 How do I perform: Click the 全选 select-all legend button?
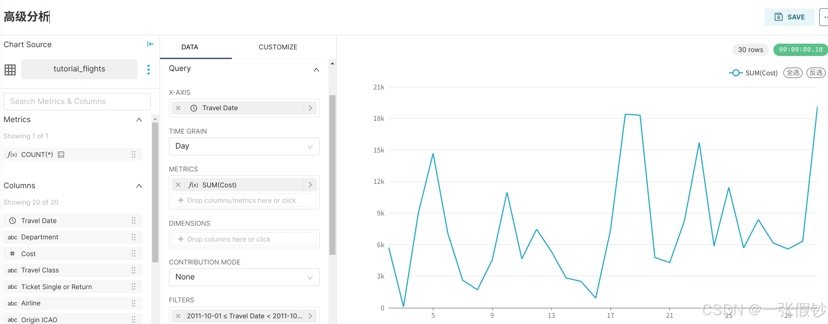click(793, 73)
